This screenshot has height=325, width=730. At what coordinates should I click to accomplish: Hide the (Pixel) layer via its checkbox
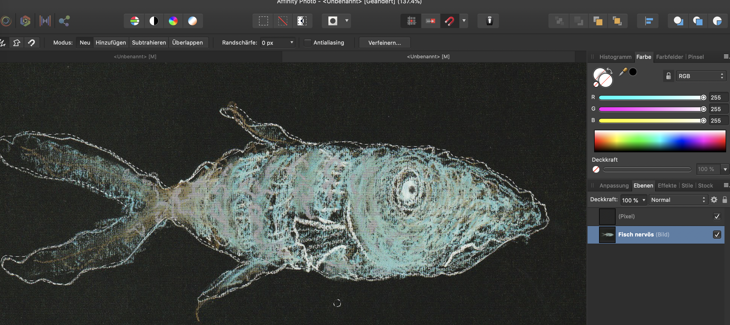click(717, 216)
